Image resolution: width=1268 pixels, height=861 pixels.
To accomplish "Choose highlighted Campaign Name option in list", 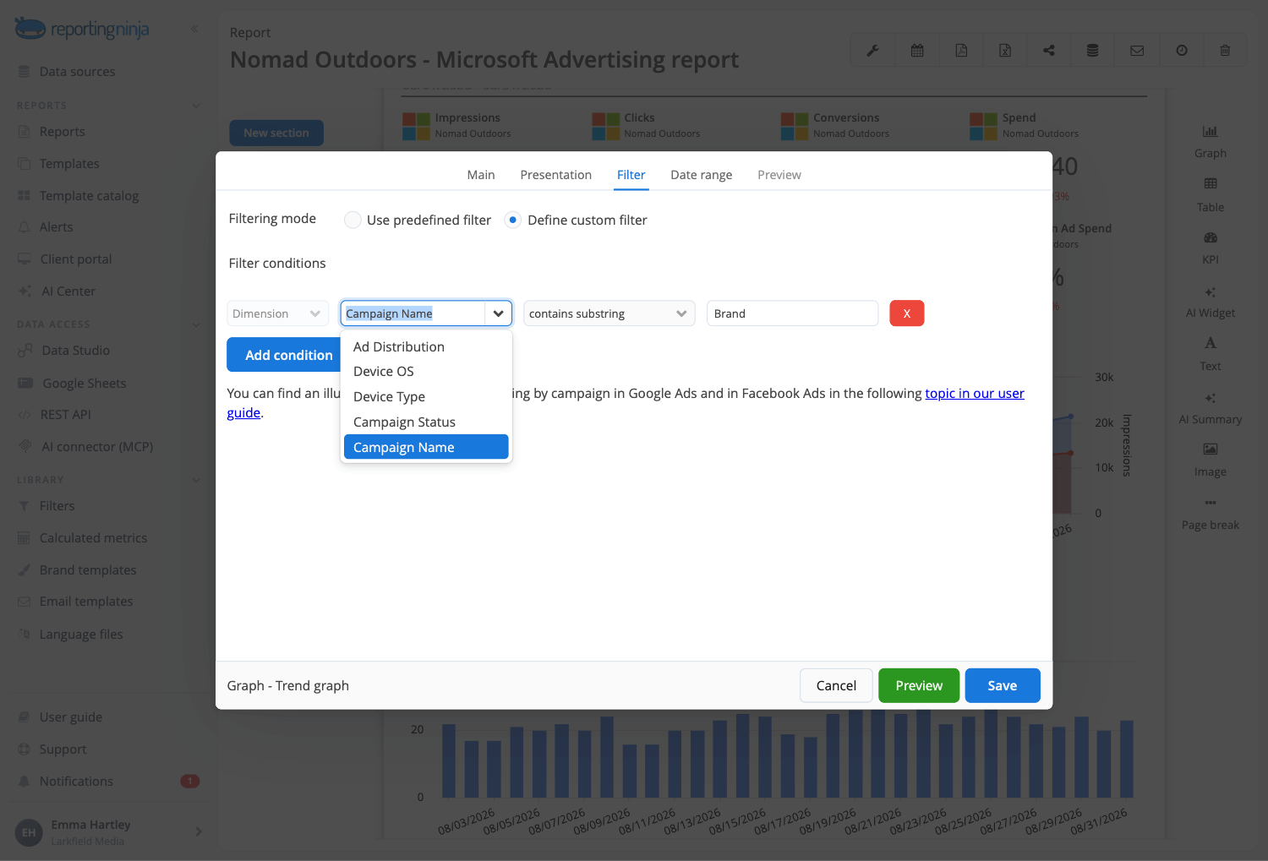I will click(426, 447).
